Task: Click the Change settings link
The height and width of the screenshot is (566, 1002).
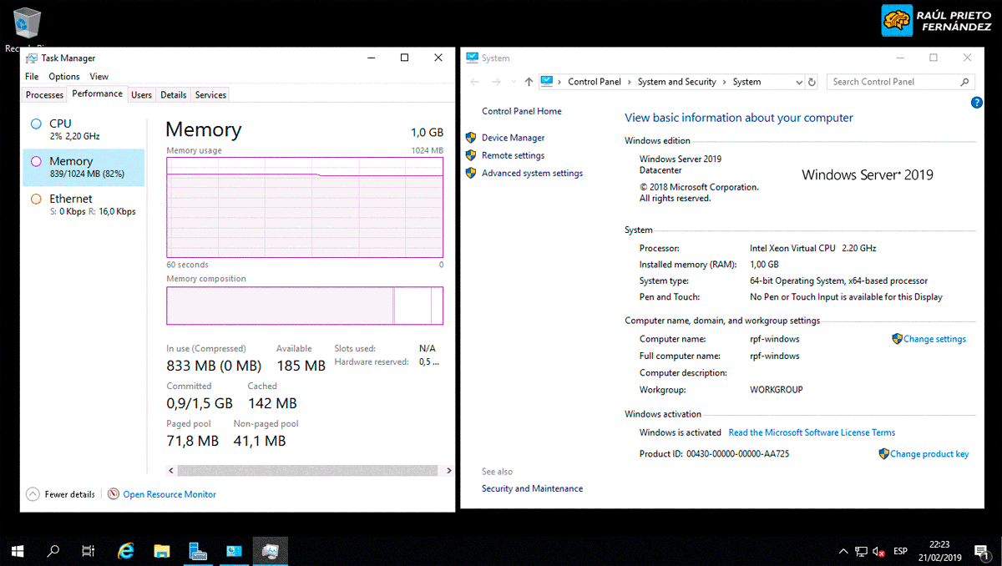Action: 934,339
